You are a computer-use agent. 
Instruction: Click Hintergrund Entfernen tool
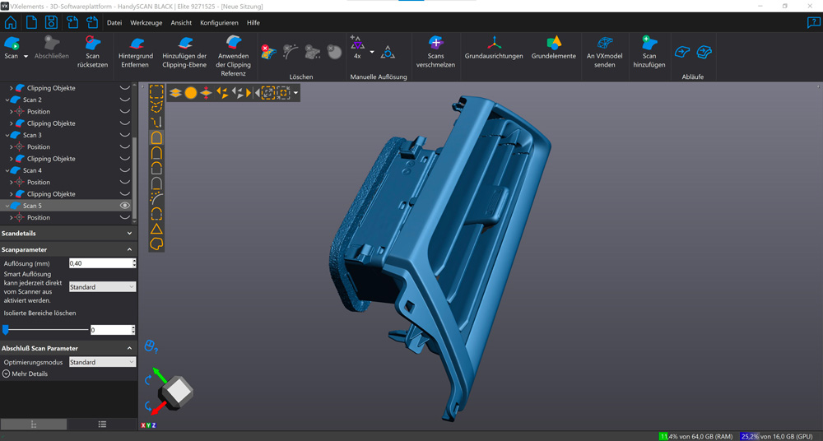coord(135,44)
